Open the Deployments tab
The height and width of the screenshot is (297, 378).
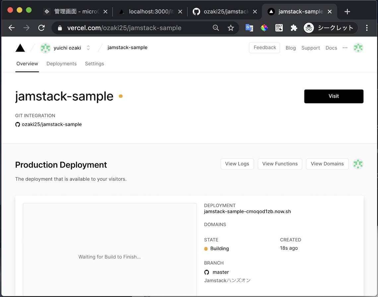(x=61, y=64)
